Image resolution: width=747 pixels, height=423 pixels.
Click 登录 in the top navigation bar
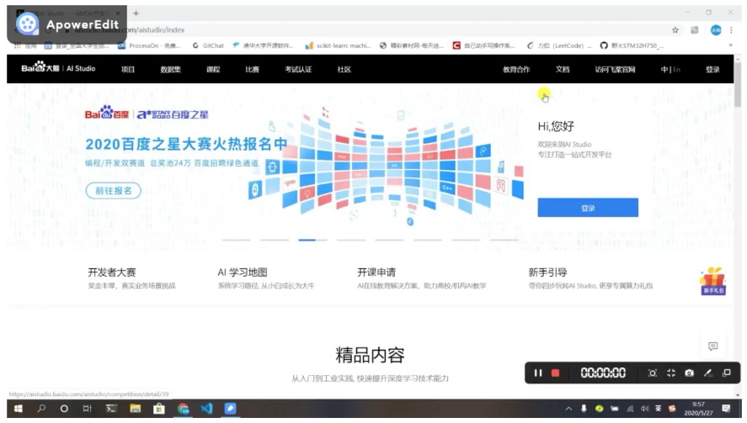[712, 70]
